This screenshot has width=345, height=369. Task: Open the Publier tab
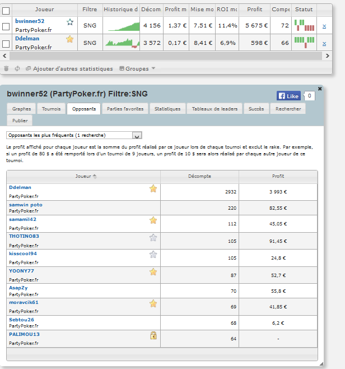pos(20,121)
